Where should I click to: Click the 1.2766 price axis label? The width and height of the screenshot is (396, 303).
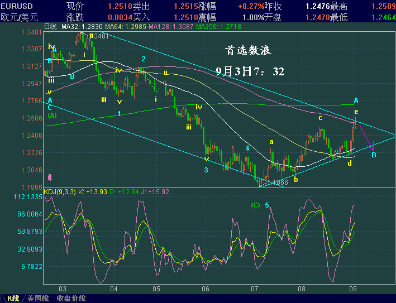32,101
